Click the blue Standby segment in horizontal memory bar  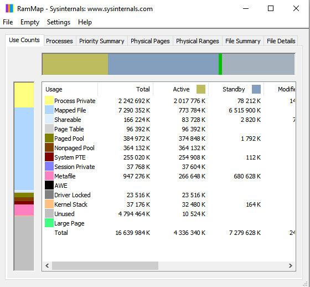point(163,64)
